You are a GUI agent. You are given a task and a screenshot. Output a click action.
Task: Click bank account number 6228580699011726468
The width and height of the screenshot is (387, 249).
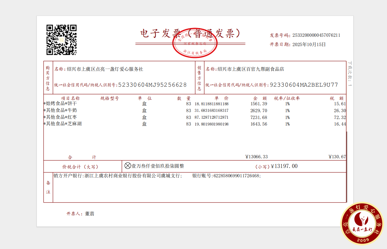click(236, 176)
